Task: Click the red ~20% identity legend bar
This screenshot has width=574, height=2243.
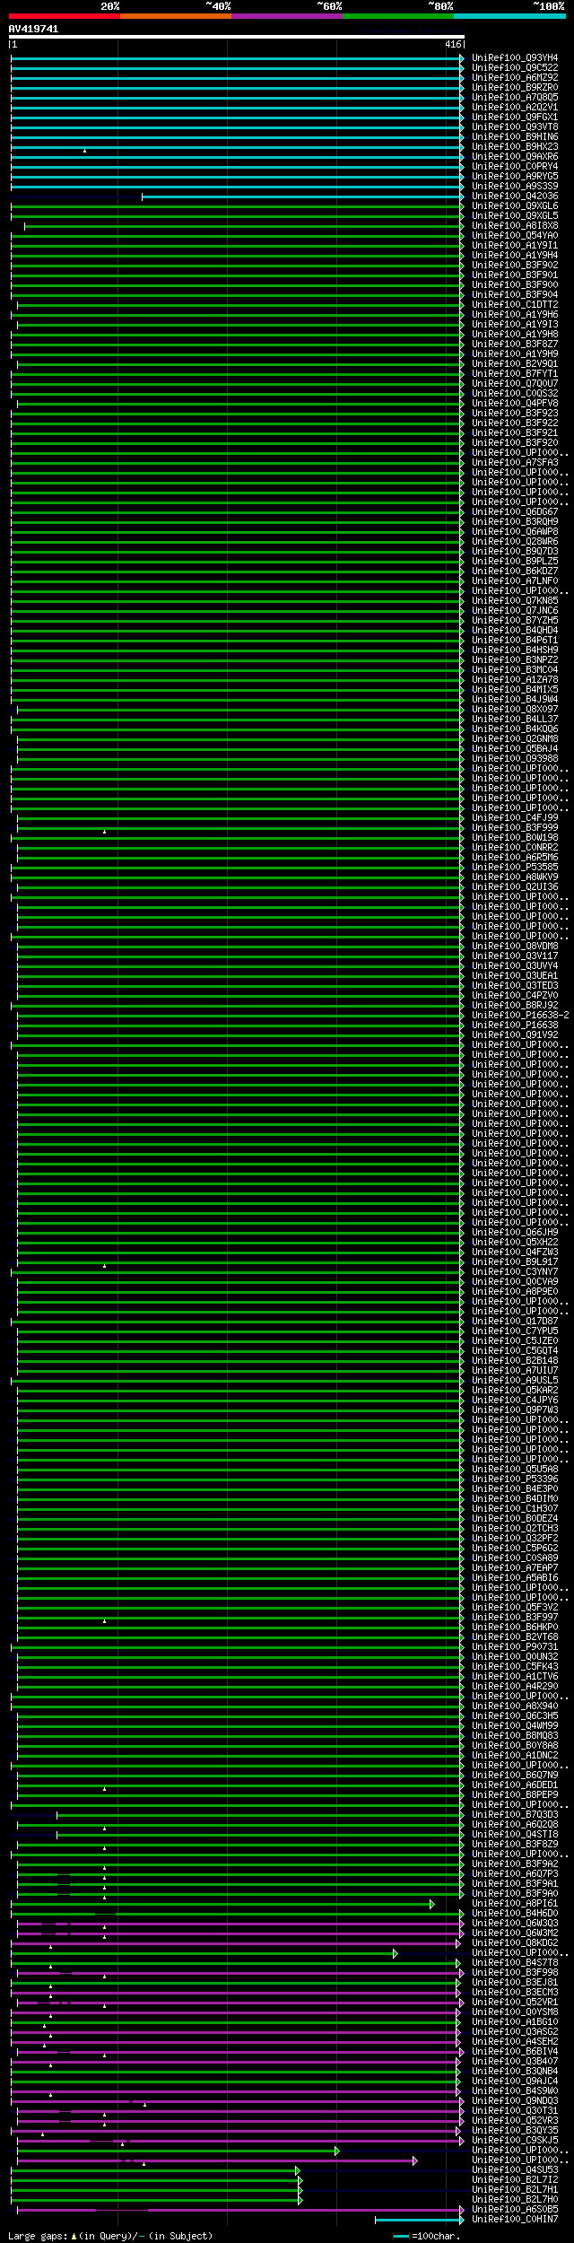Action: tap(65, 16)
